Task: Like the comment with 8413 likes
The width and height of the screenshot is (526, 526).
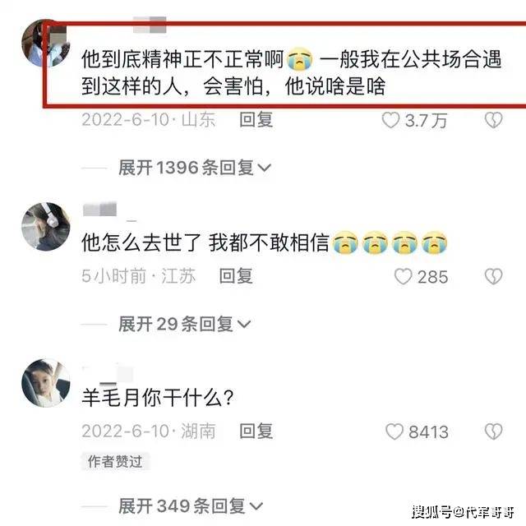Action: coord(394,431)
